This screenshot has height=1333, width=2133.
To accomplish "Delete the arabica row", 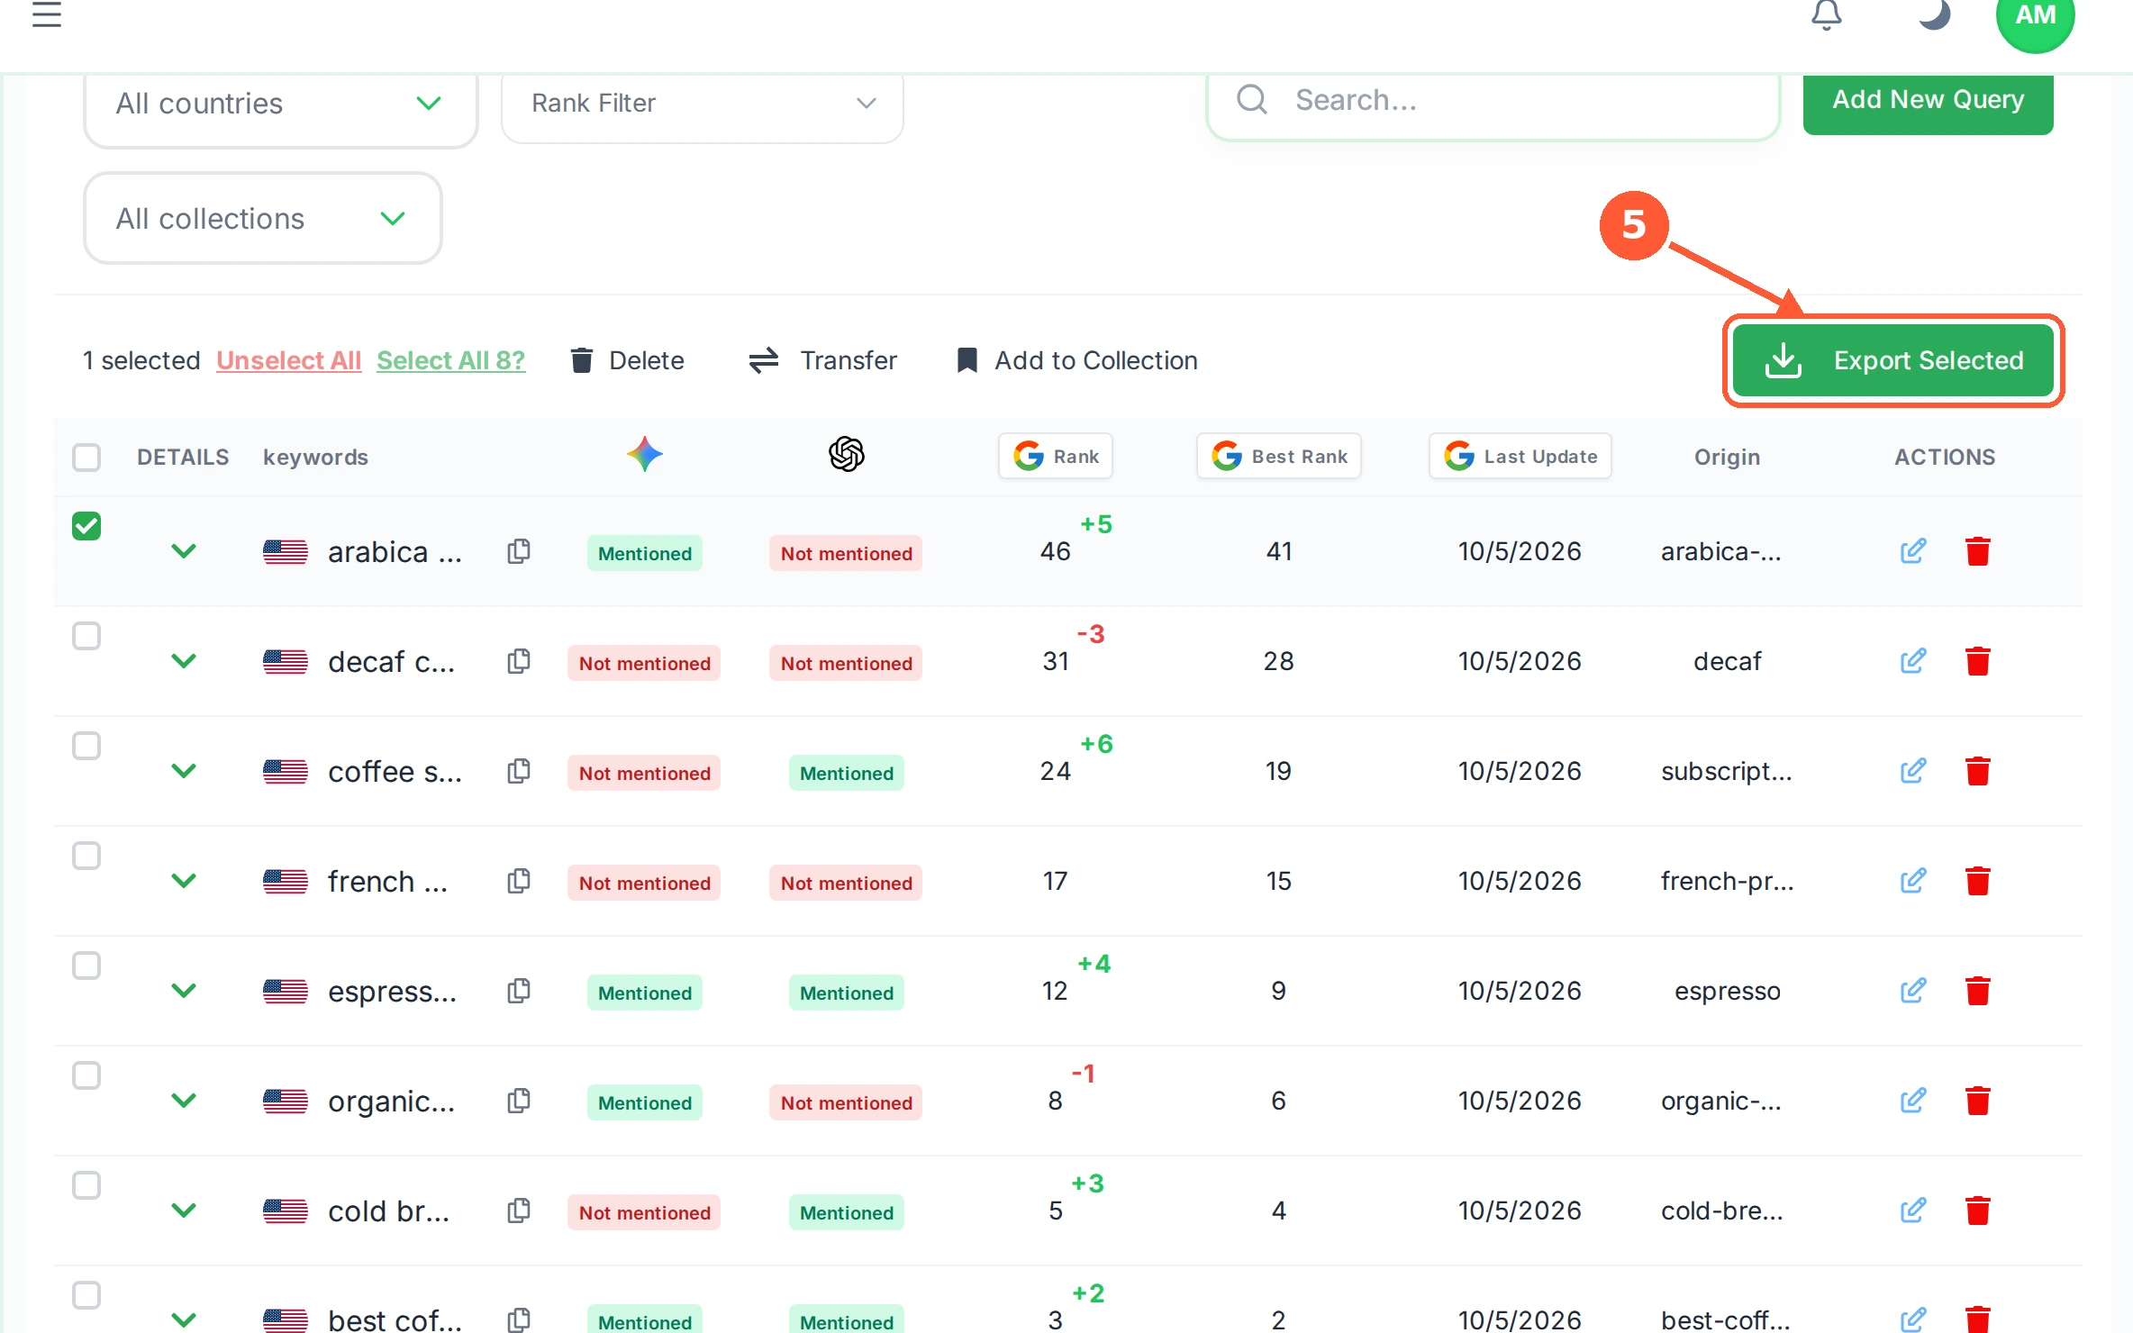I will point(1977,551).
